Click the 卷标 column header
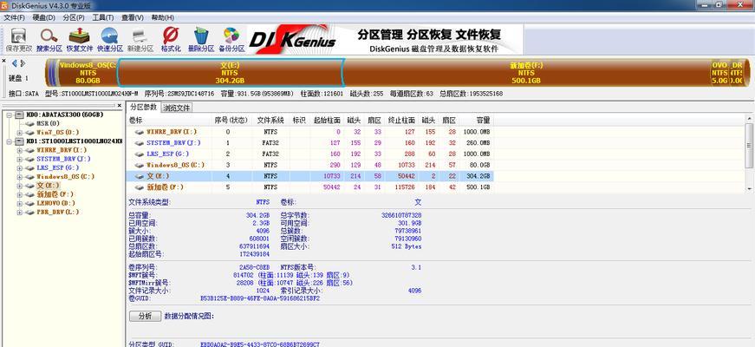This screenshot has height=347, width=755. coord(168,120)
